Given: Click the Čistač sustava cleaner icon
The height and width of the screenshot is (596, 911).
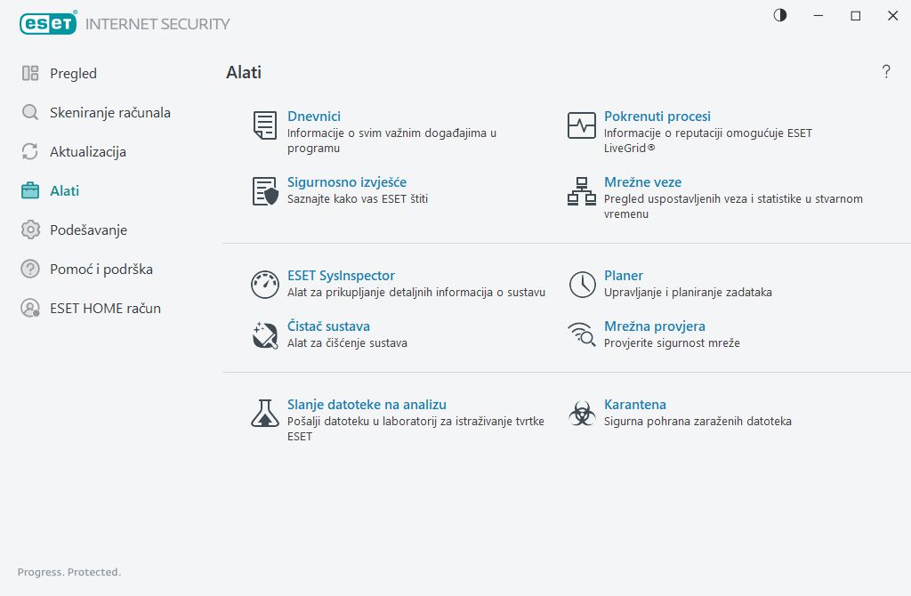Looking at the screenshot, I should click(x=265, y=335).
